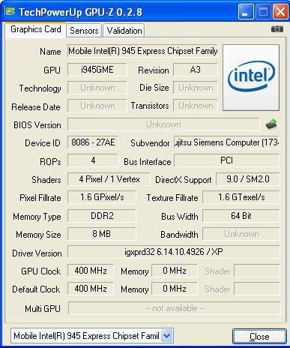
Task: Click the Device ID field 8086 - 27AE
Action: pyautogui.click(x=93, y=142)
